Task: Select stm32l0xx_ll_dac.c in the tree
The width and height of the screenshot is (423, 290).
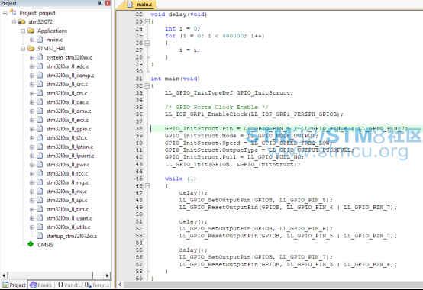Action: pyautogui.click(x=67, y=102)
